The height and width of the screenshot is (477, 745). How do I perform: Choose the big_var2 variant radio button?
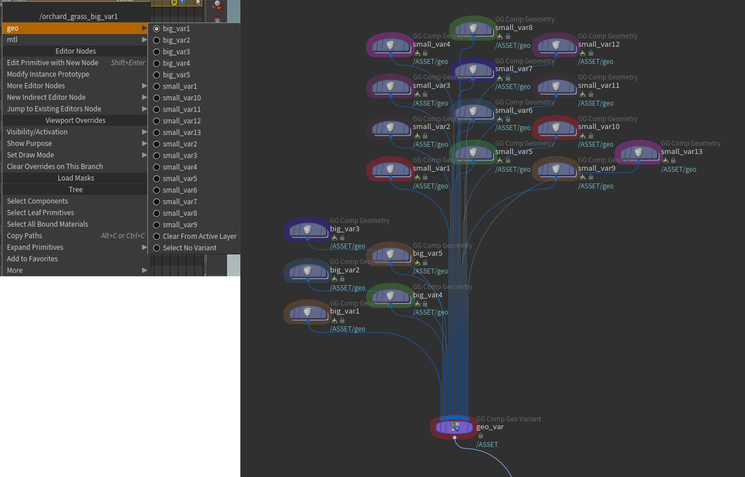point(157,40)
